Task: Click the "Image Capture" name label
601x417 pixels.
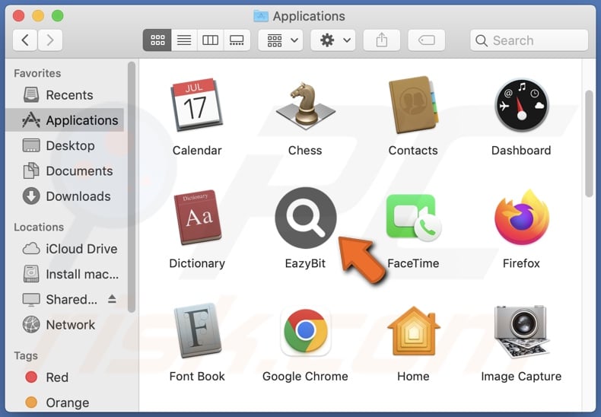Action: coord(521,377)
